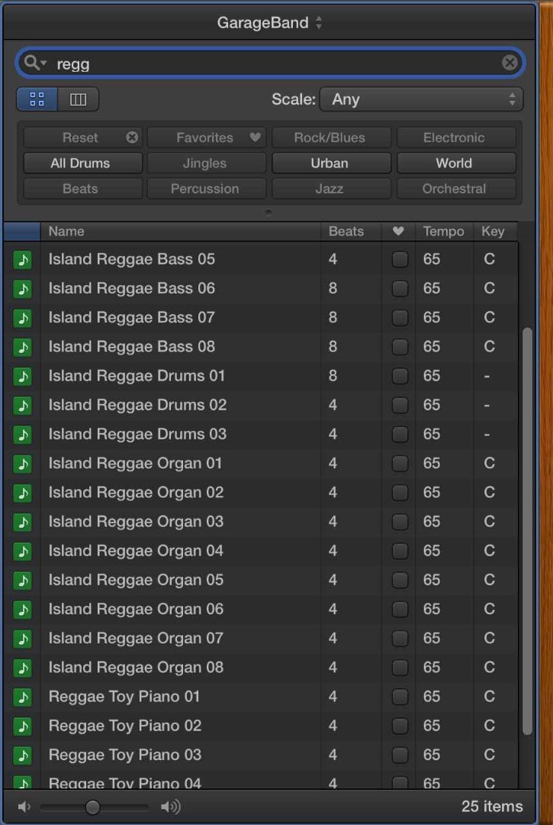
Task: Click green loop icon for Reggae Toy Piano 01
Action: pyautogui.click(x=22, y=697)
